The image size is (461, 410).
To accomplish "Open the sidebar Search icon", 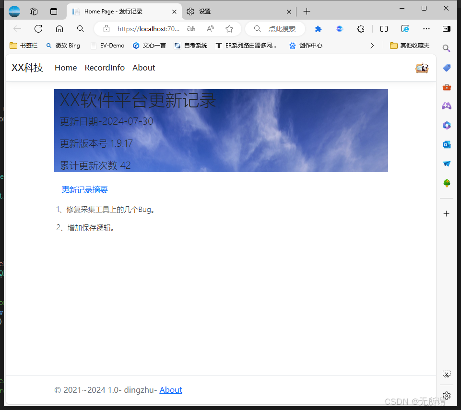I will (447, 48).
